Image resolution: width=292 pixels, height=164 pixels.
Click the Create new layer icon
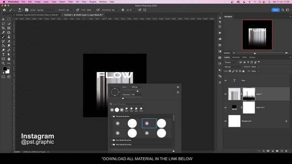point(282,151)
